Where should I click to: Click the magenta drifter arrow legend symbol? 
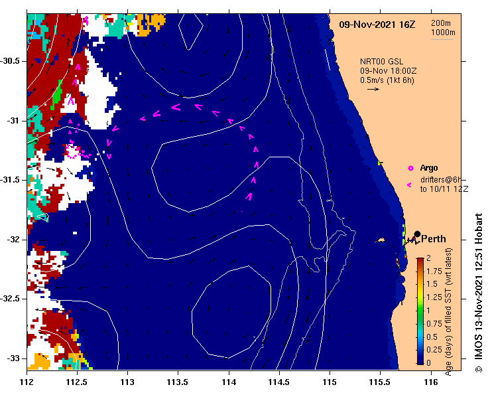(x=409, y=185)
